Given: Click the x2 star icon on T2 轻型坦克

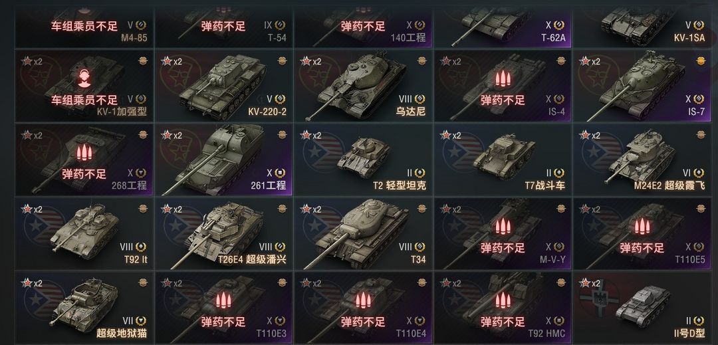Looking at the screenshot, I should (x=311, y=136).
